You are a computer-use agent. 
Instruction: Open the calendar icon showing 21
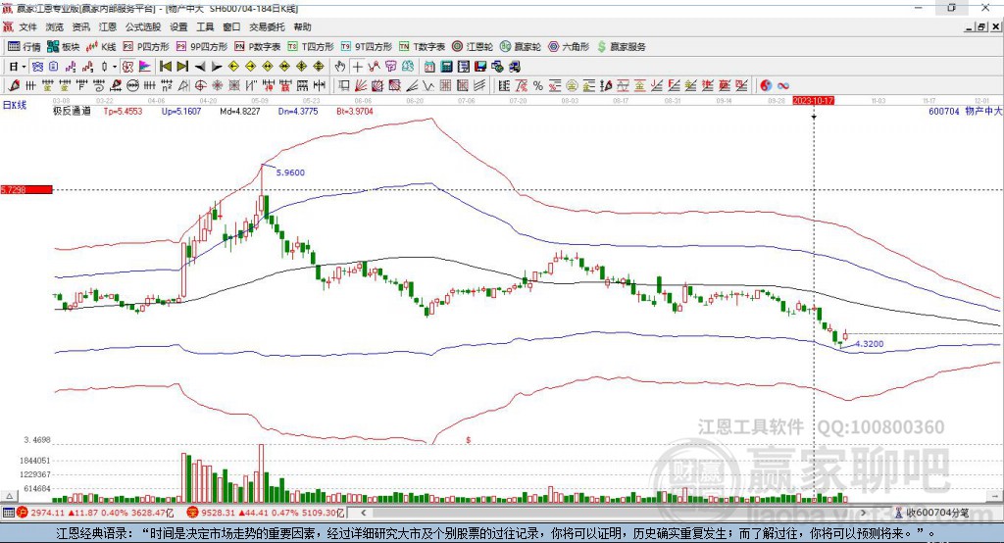pyautogui.click(x=429, y=67)
